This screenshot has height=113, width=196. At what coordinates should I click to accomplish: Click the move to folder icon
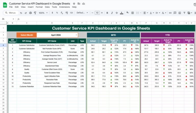(79, 4)
